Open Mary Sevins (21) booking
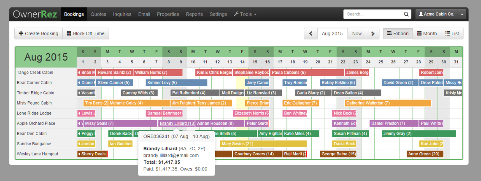The width and height of the screenshot is (481, 181). 263,144
